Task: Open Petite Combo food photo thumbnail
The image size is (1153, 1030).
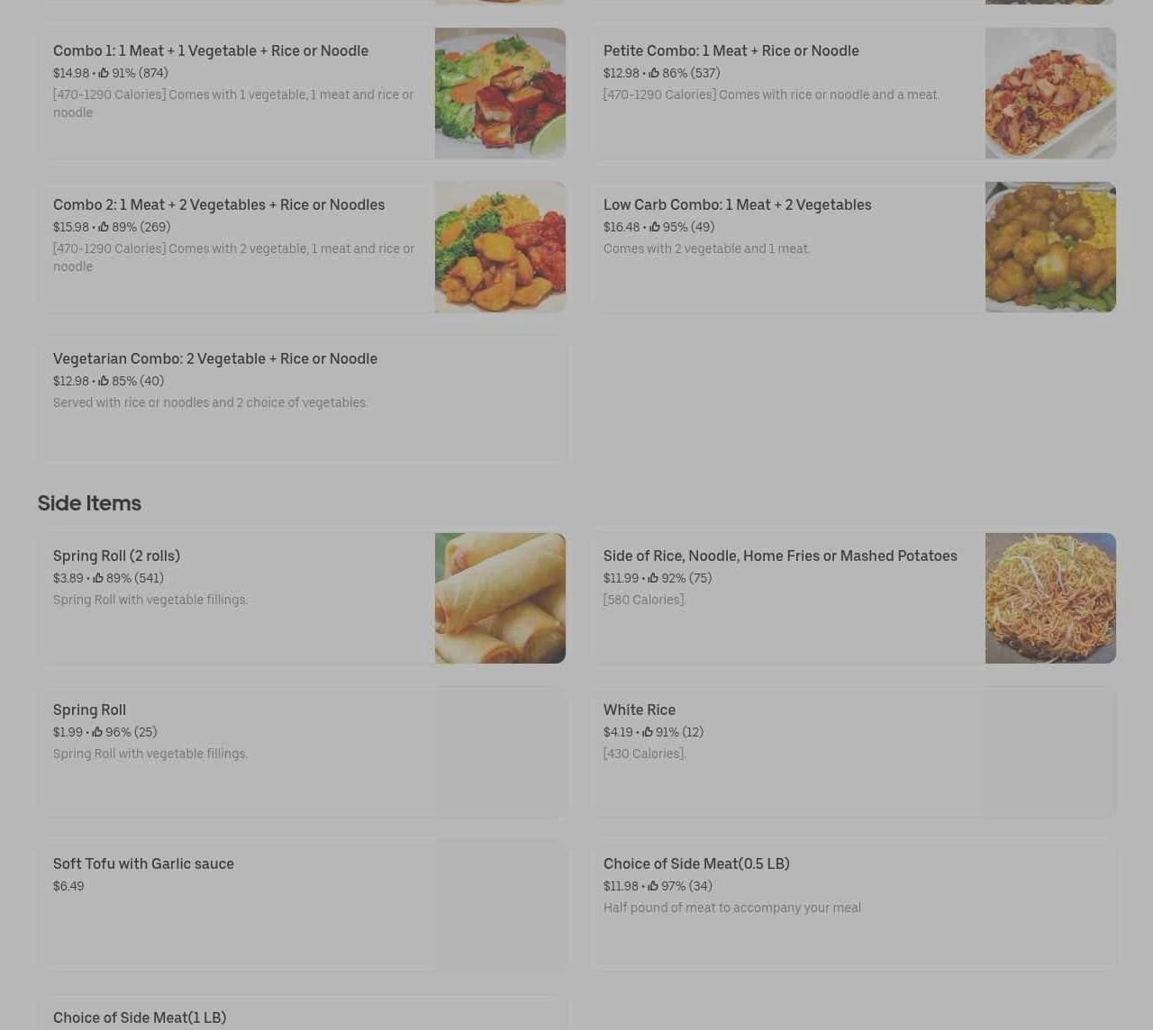Action: tap(1050, 94)
